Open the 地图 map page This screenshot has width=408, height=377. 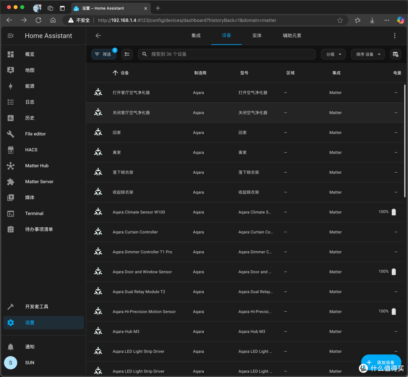click(x=43, y=70)
